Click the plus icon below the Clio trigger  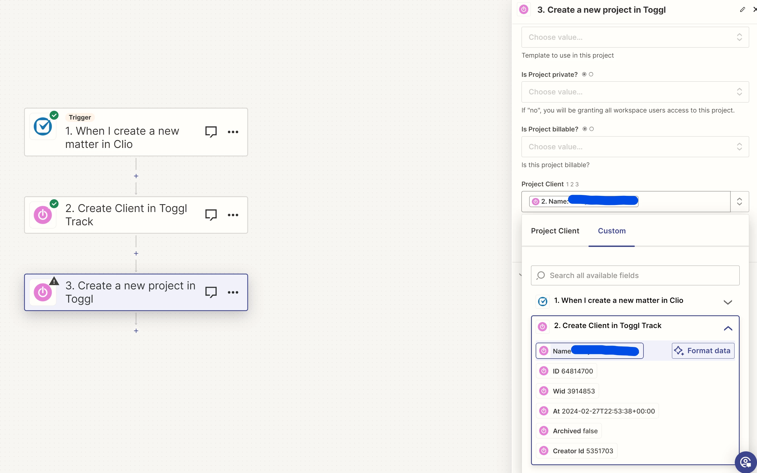click(136, 176)
